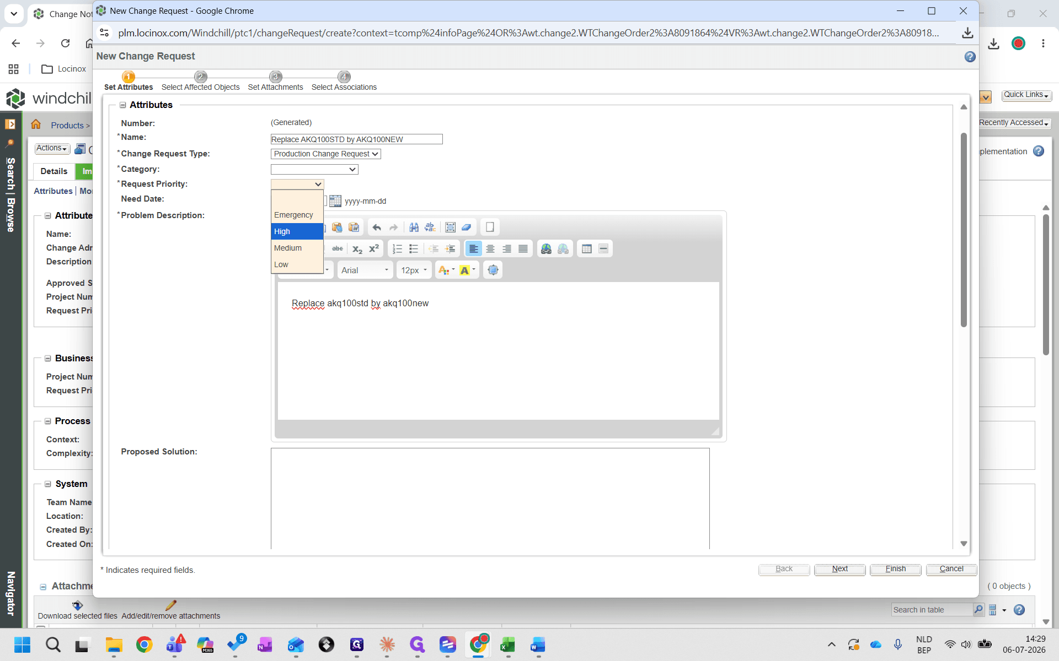This screenshot has height=661, width=1059.
Task: Apply superscript formatting
Action: 374,249
